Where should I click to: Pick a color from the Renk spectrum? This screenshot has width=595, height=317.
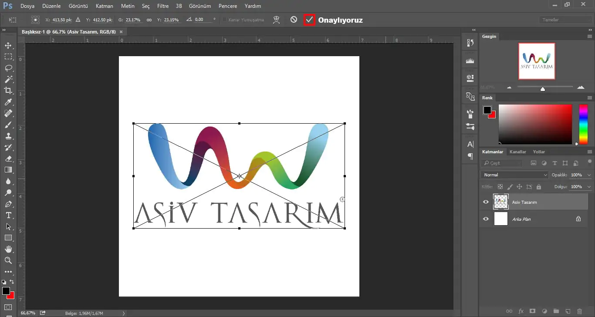535,124
